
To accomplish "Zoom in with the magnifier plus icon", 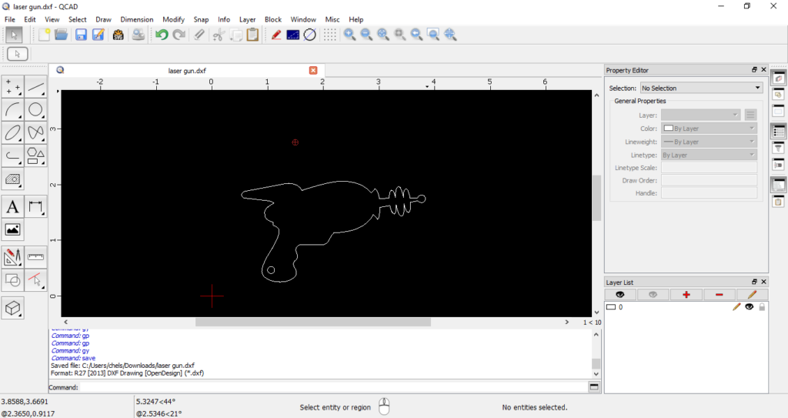I will click(350, 35).
